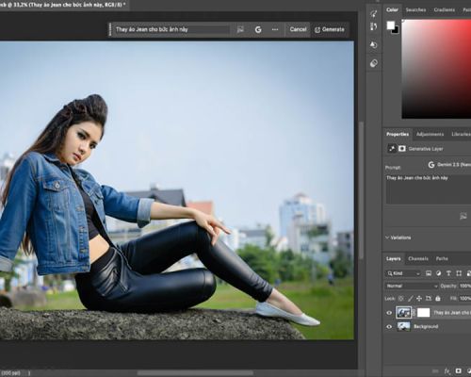The image size is (471, 377).
Task: Click the white foreground color swatch
Action: (391, 25)
